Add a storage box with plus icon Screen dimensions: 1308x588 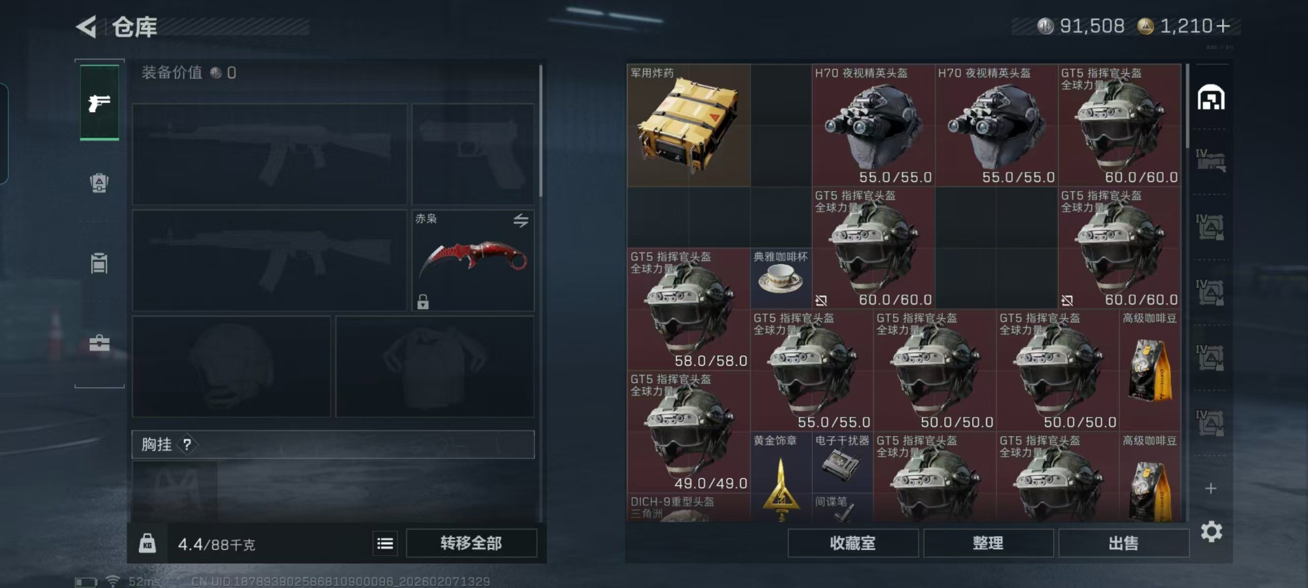coord(1211,489)
